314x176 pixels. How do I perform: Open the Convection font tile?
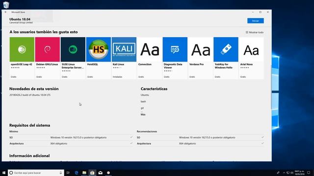click(x=149, y=58)
